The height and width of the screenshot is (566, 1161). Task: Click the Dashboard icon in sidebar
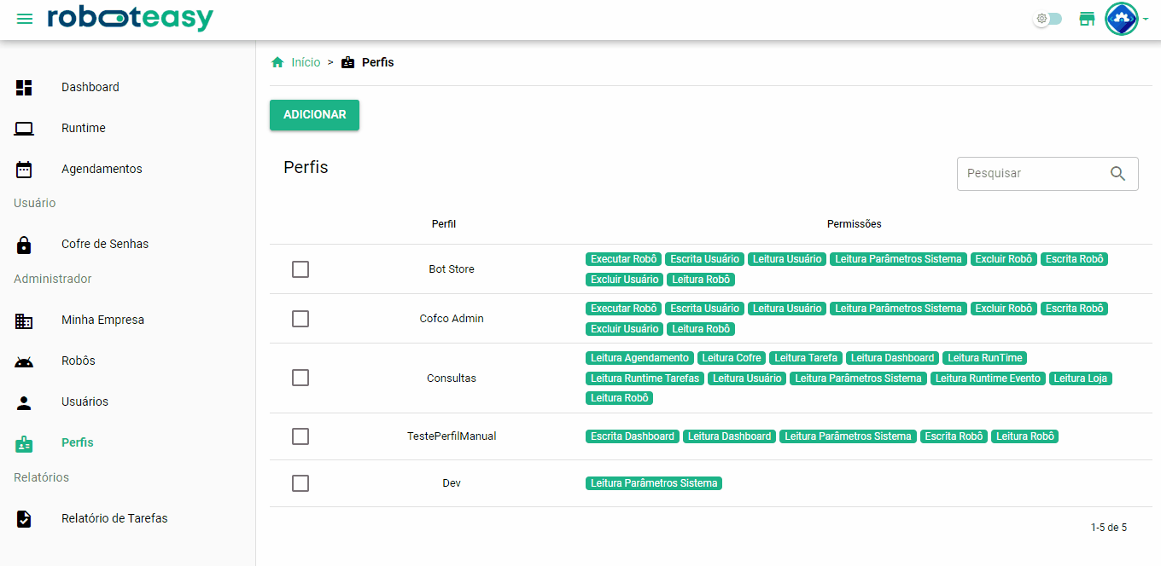point(24,87)
